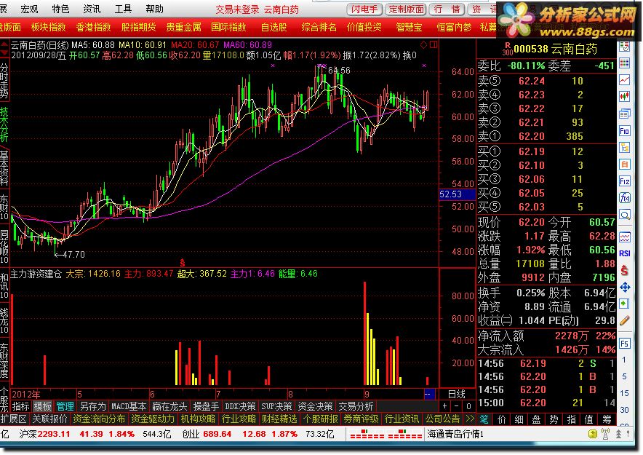The height and width of the screenshot is (455, 643).
Task: Toggle the 指标 indicator mode tab
Action: [21, 406]
